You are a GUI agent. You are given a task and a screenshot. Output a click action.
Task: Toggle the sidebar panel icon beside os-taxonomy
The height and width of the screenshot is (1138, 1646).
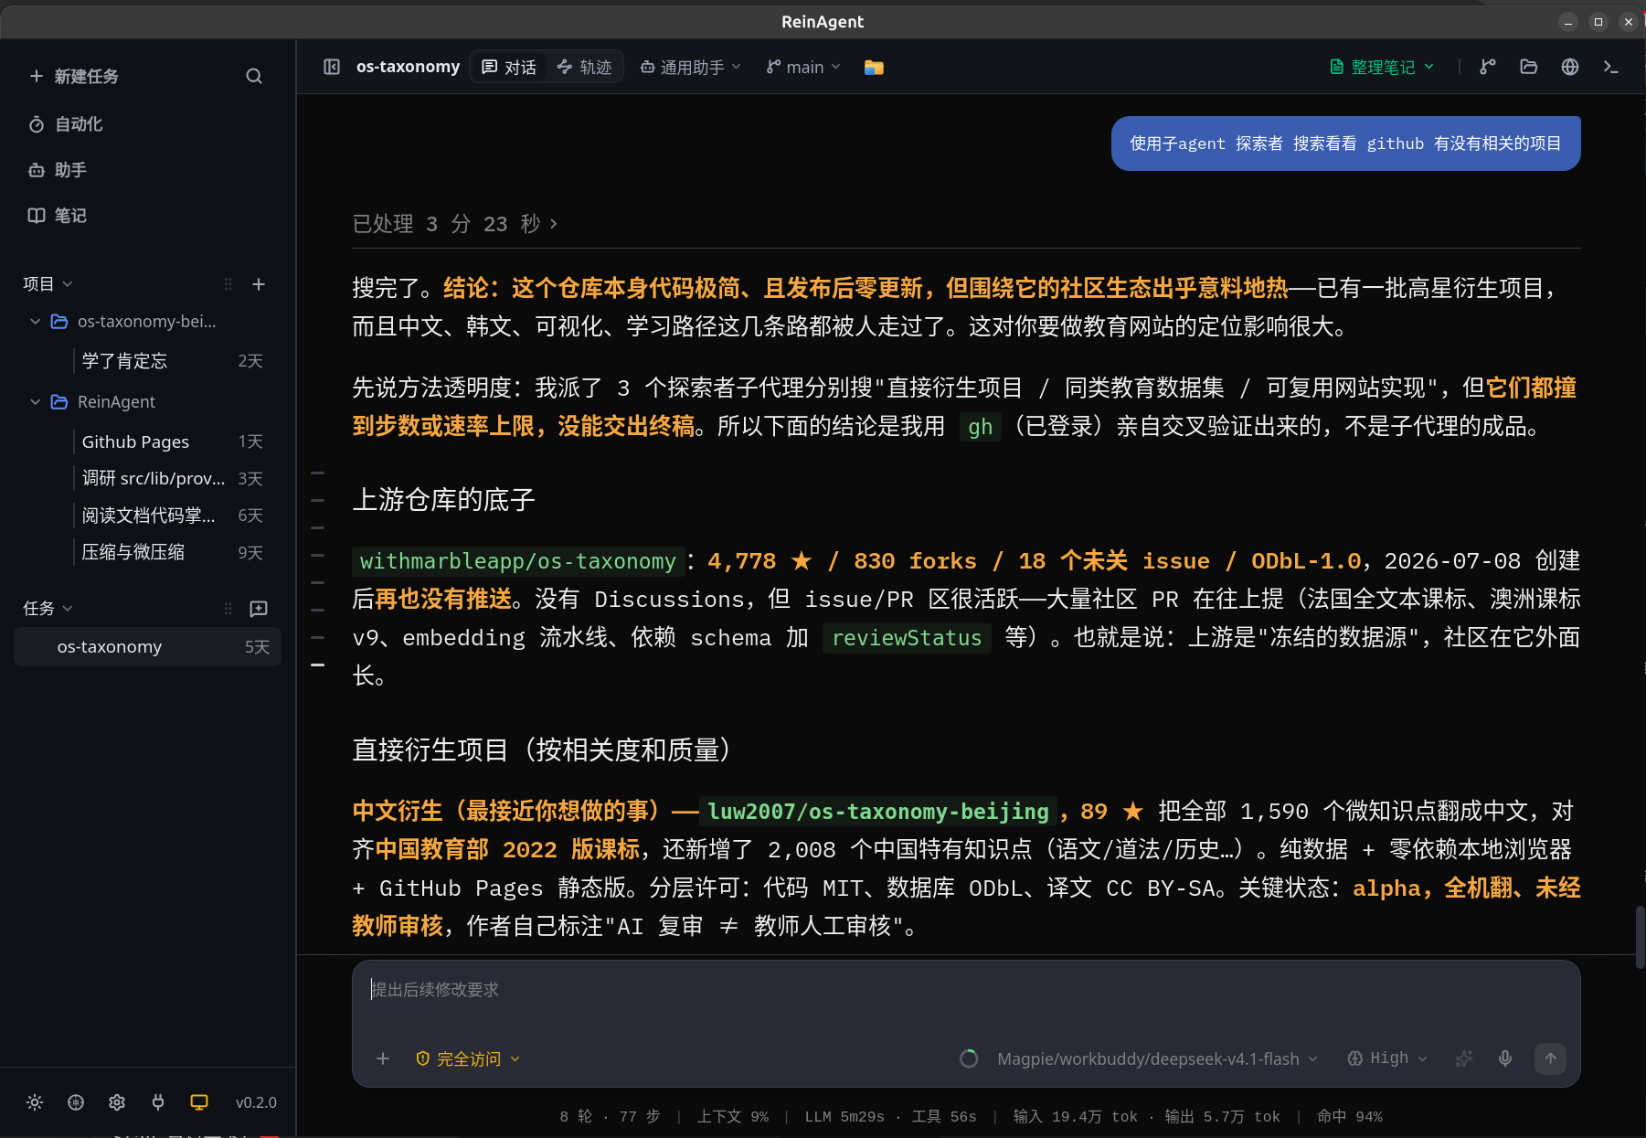tap(332, 67)
